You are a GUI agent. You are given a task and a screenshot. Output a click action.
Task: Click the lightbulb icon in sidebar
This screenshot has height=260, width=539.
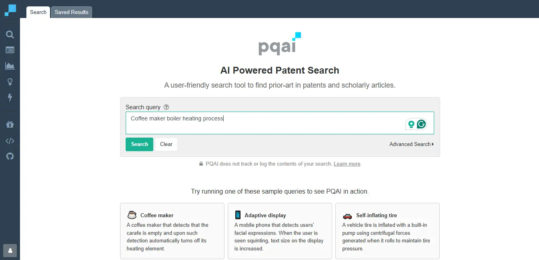10,82
